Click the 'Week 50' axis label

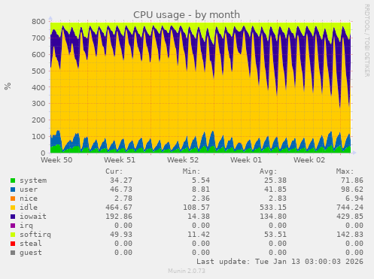(56, 160)
